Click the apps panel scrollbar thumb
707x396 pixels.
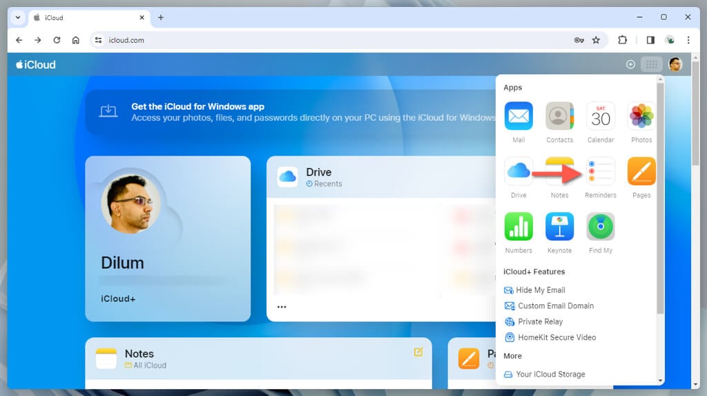[660, 198]
